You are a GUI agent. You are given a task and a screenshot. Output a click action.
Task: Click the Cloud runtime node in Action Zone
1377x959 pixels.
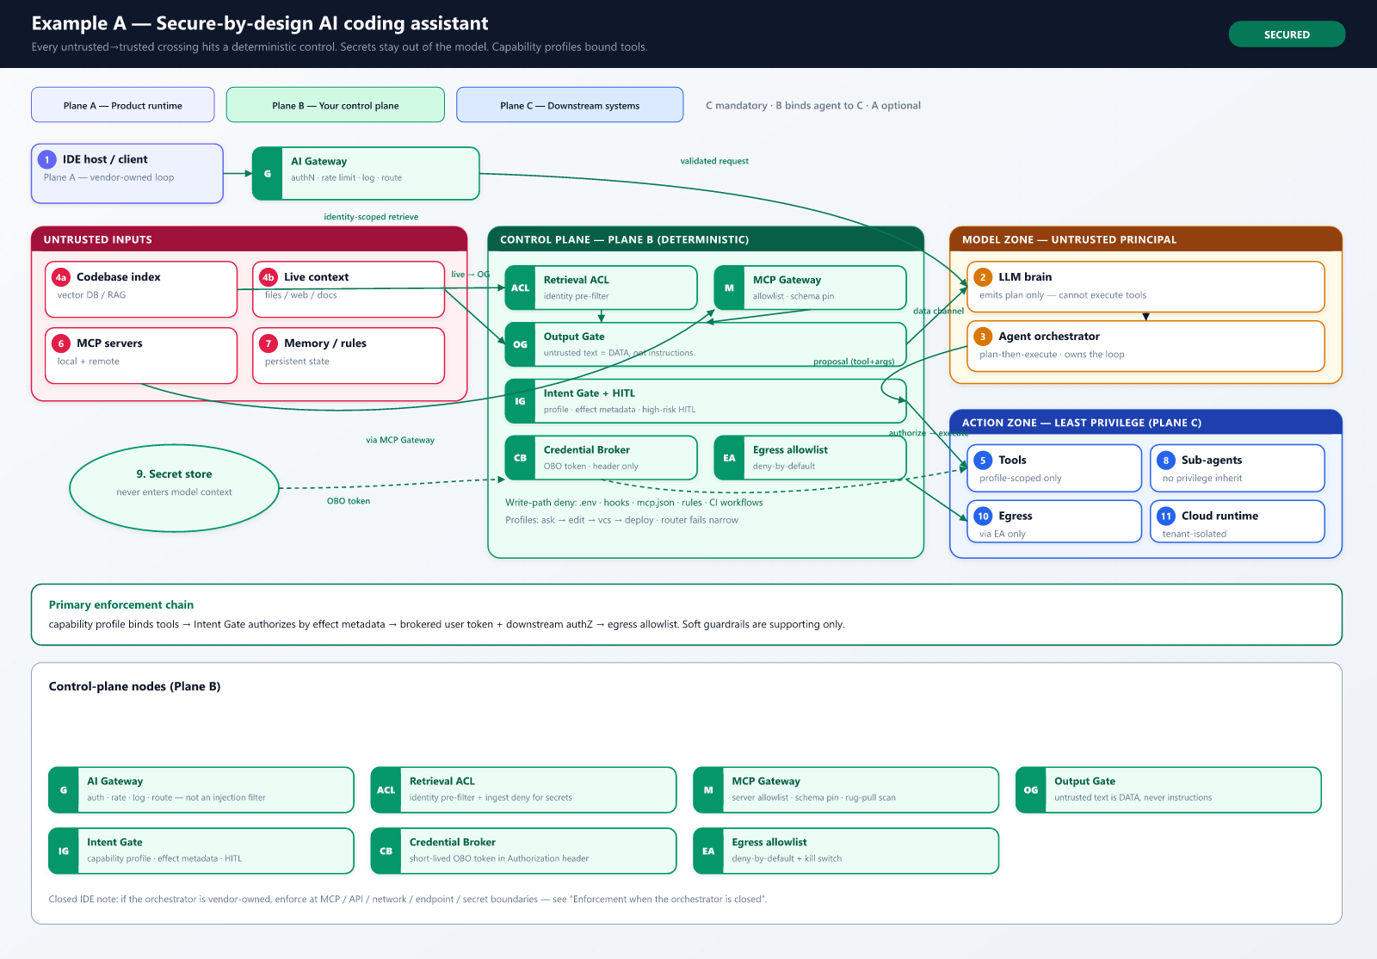[1237, 522]
